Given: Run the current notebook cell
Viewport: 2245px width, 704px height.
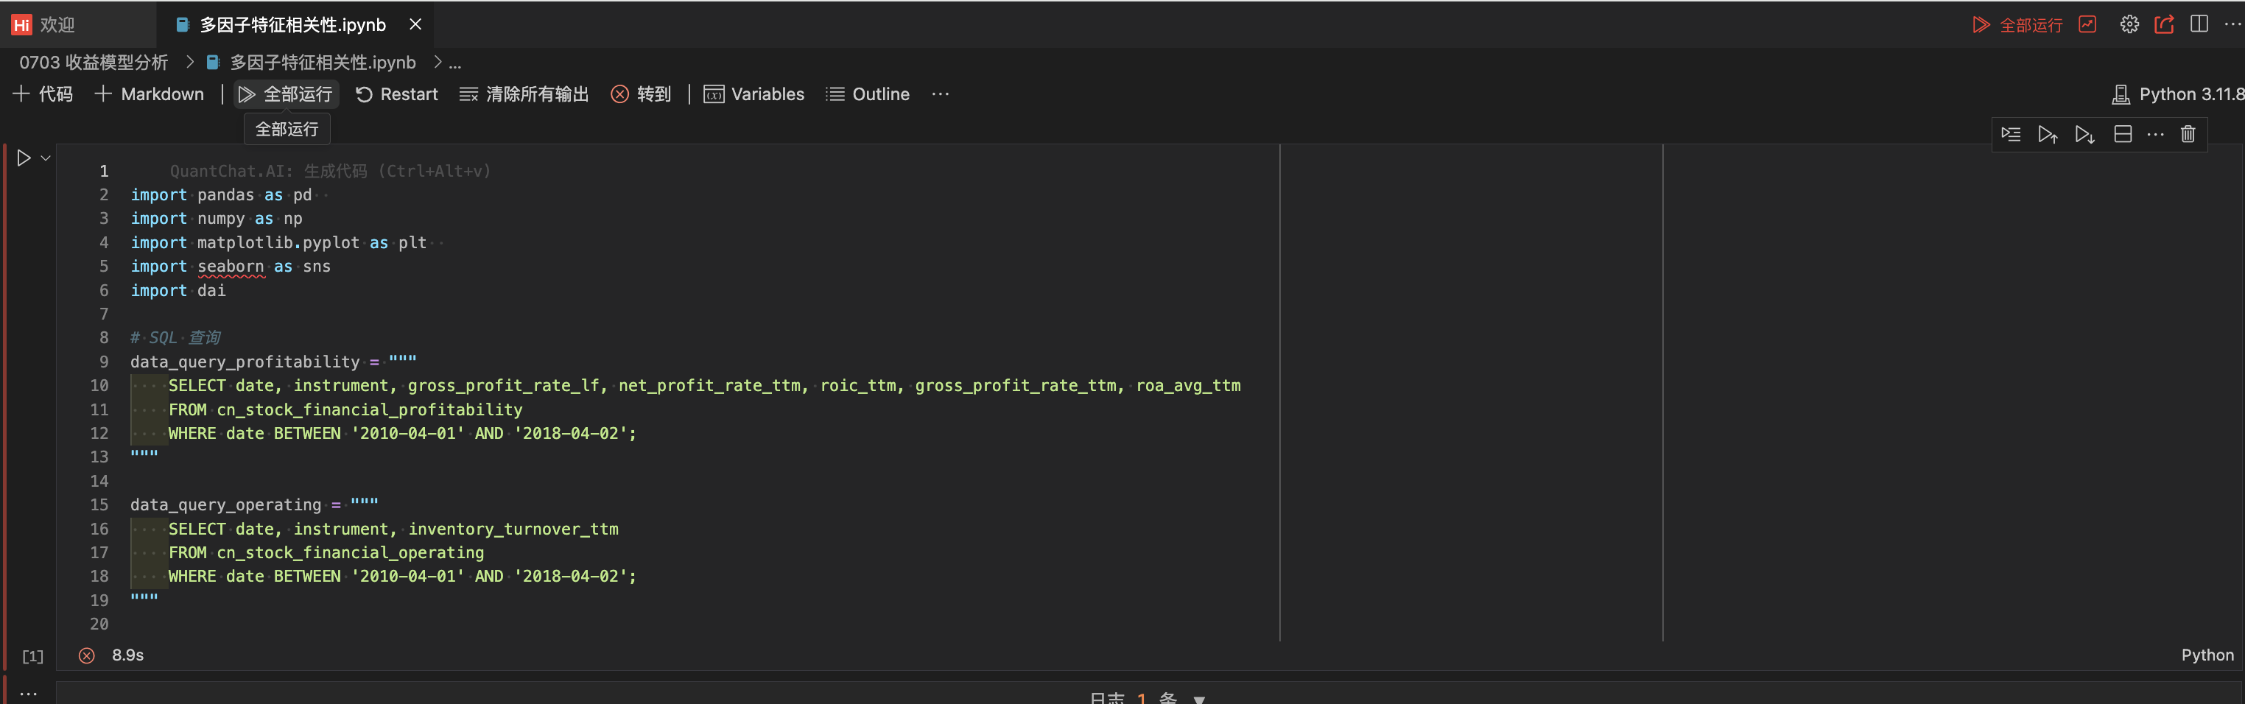Looking at the screenshot, I should [x=24, y=158].
